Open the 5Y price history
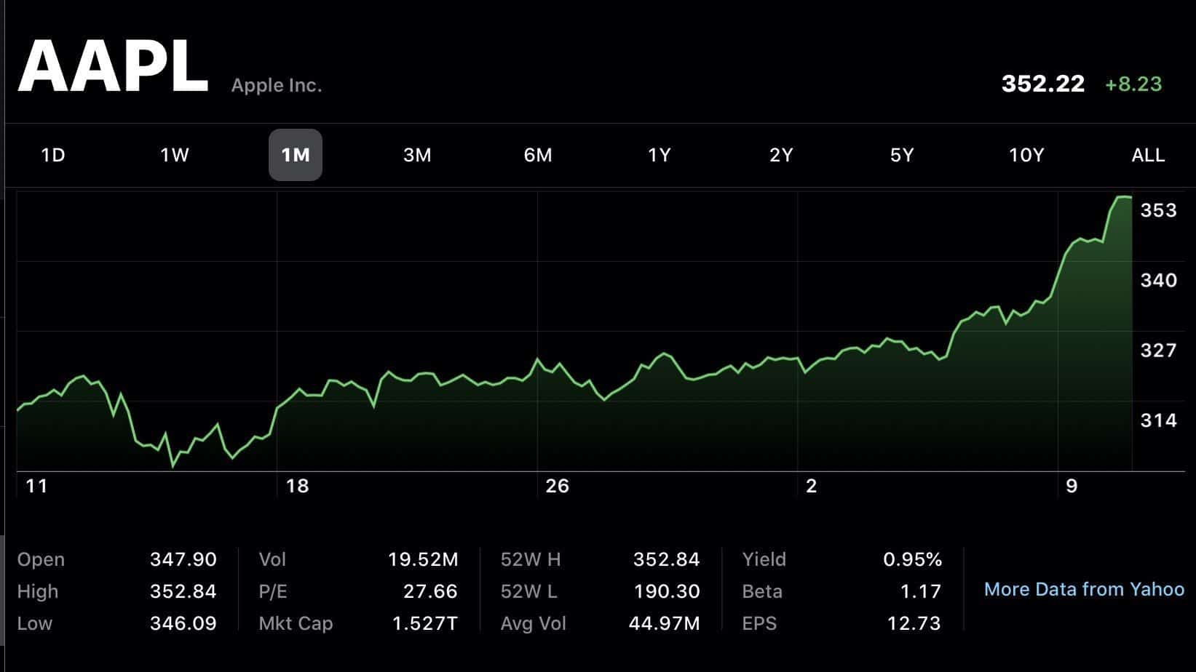1196x672 pixels. (902, 155)
